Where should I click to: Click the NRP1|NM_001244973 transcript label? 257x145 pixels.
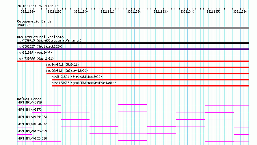tap(32, 117)
